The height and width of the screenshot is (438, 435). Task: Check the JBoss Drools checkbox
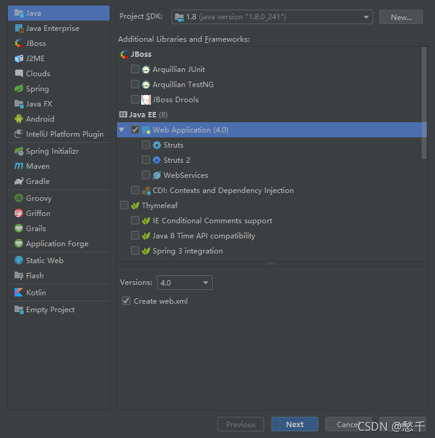pos(135,99)
